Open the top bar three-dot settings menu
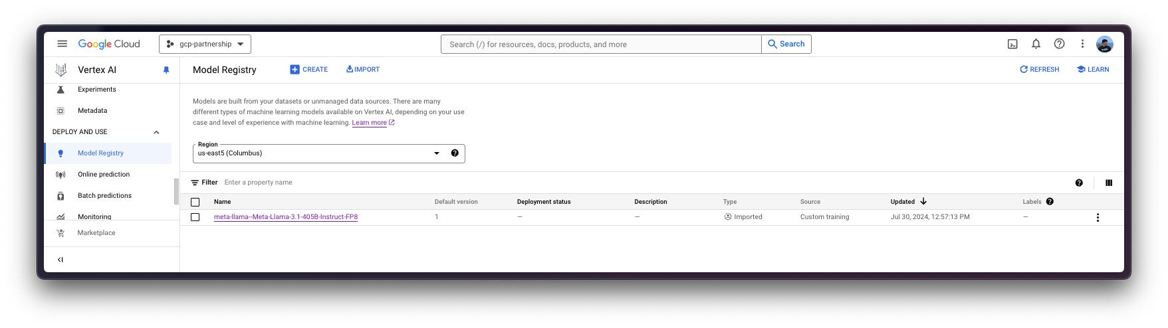This screenshot has height=328, width=1168. click(x=1082, y=44)
